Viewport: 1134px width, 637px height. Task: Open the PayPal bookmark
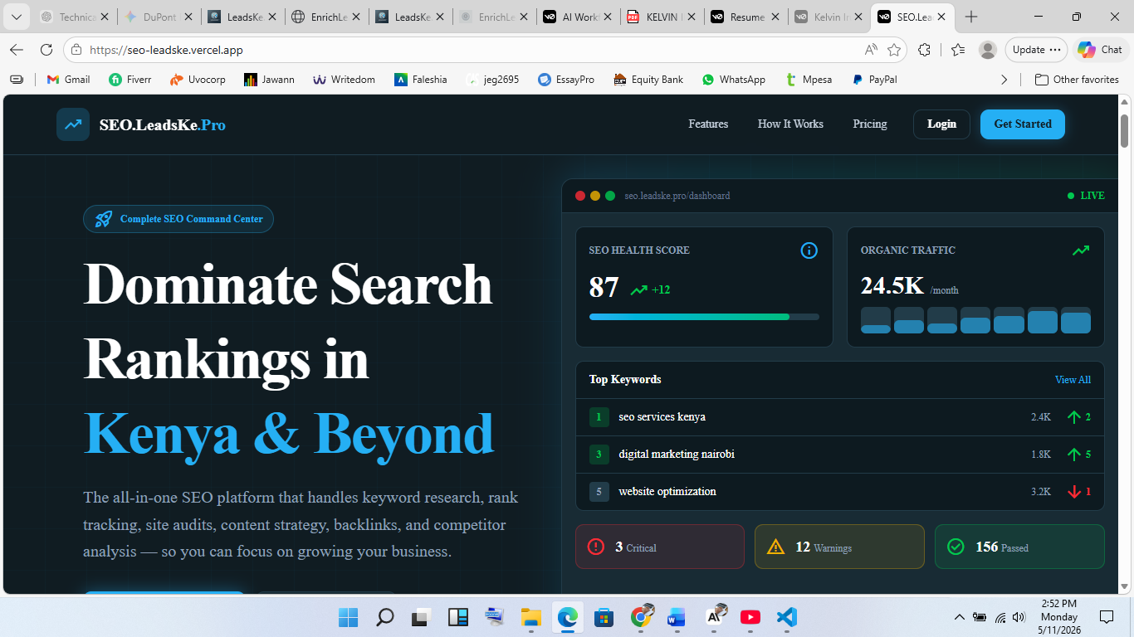(874, 80)
